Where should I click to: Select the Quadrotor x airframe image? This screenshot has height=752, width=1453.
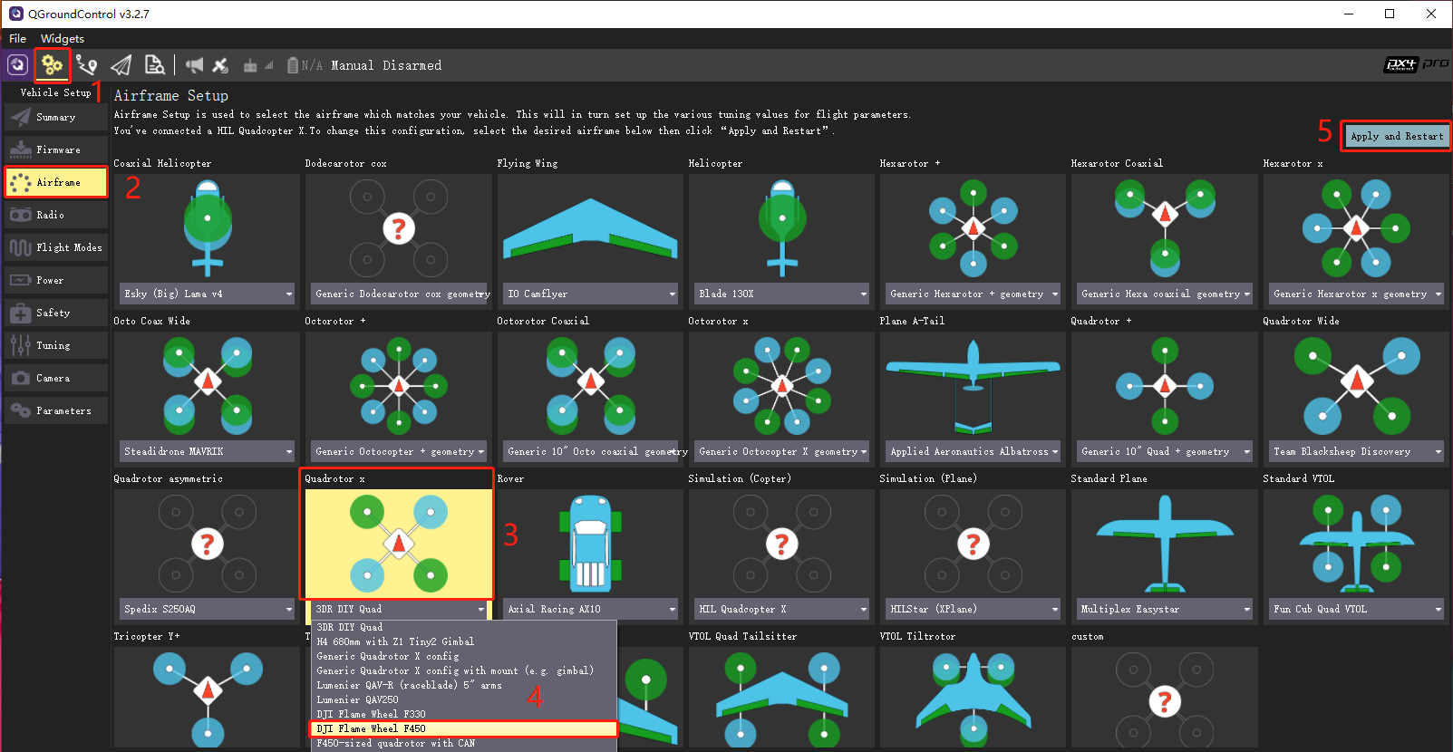[399, 543]
